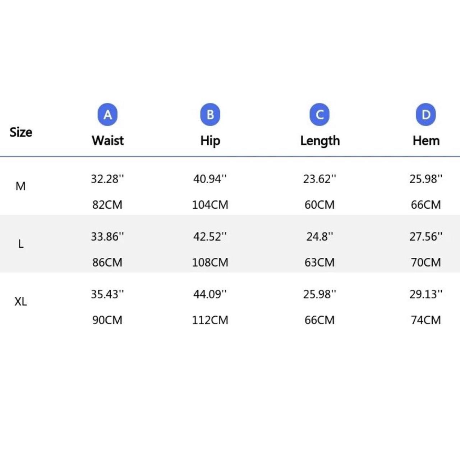Click the 112CM hip measurement
Screen dimensions: 460x460
pyautogui.click(x=210, y=320)
